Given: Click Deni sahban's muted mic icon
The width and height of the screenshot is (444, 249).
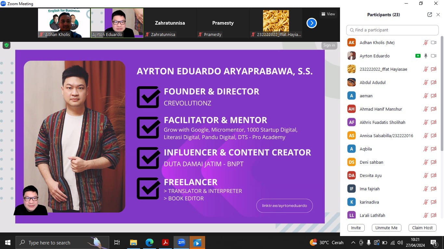Looking at the screenshot, I should click(425, 162).
